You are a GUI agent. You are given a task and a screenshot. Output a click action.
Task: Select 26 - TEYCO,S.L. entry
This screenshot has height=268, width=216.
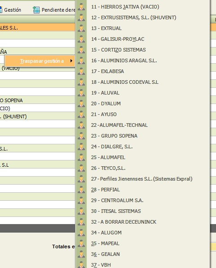pos(108,168)
